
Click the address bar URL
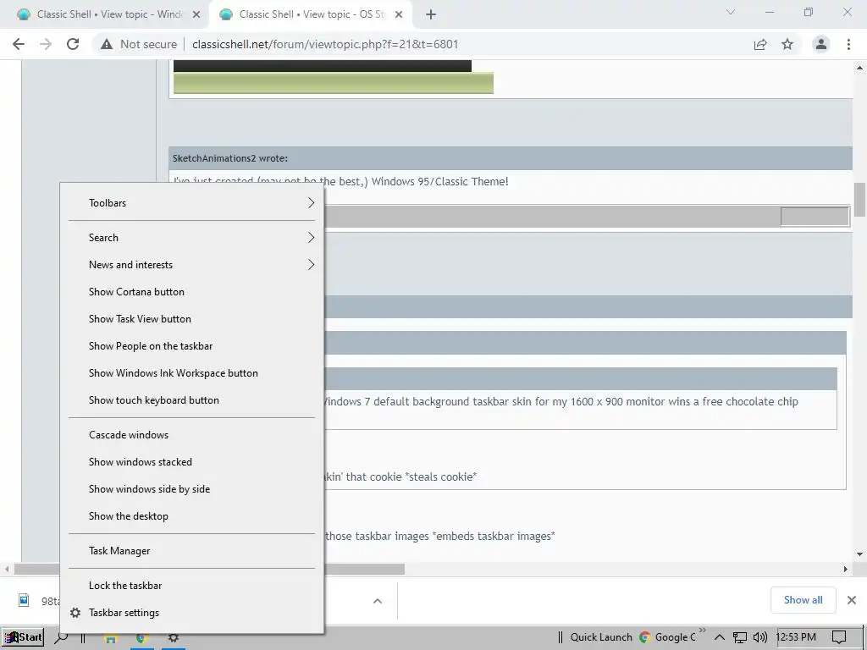(x=325, y=44)
